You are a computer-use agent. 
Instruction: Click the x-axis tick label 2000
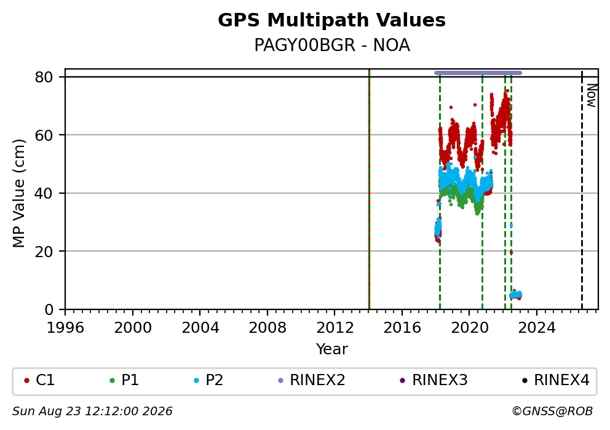pos(133,328)
